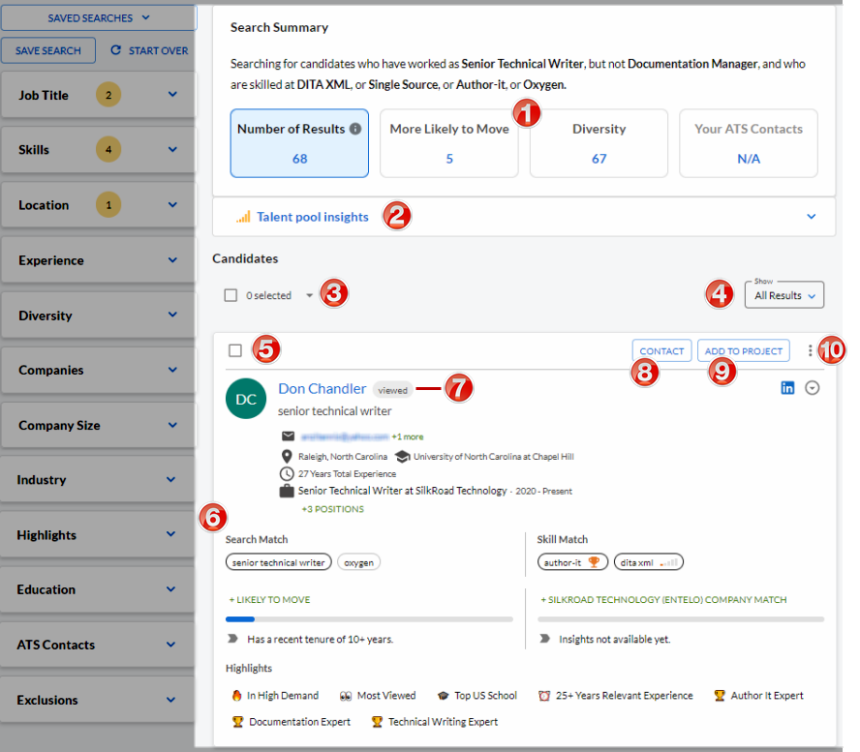Screen dimensions: 860x752
Task: Select the Diversity summary tab
Action: click(x=599, y=143)
